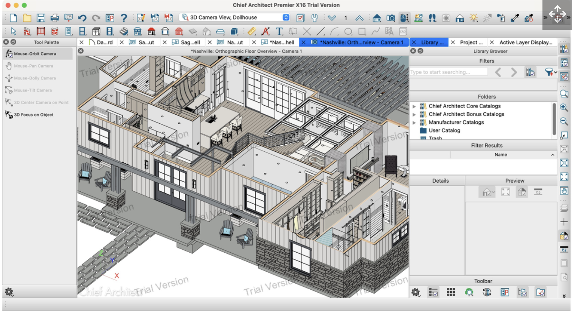The width and height of the screenshot is (572, 311).
Task: Toggle sort order on the Name column
Action: 501,155
